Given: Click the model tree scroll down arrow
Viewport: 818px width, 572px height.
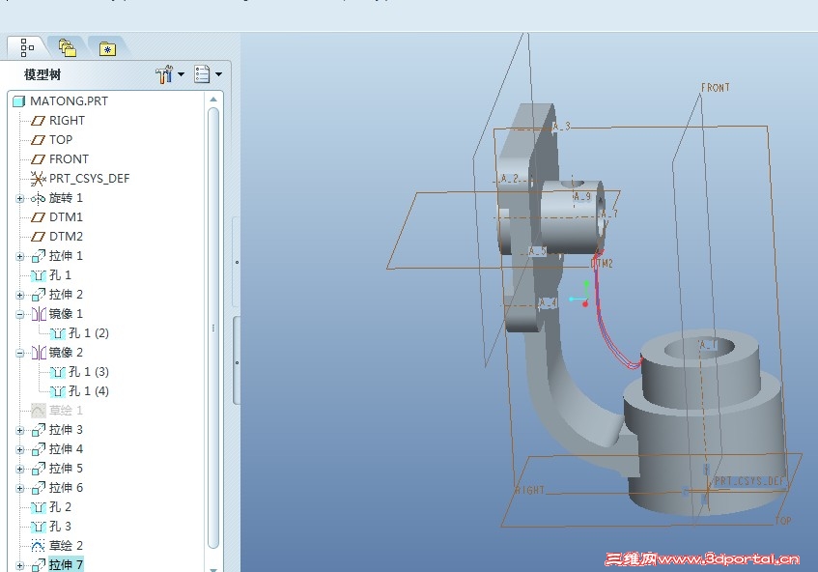Looking at the screenshot, I should (213, 568).
